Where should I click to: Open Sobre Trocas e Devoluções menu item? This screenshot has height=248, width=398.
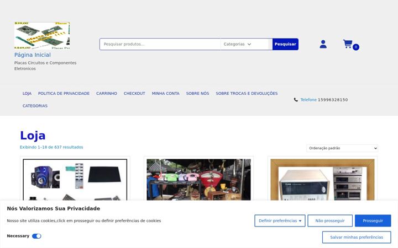pyautogui.click(x=247, y=93)
